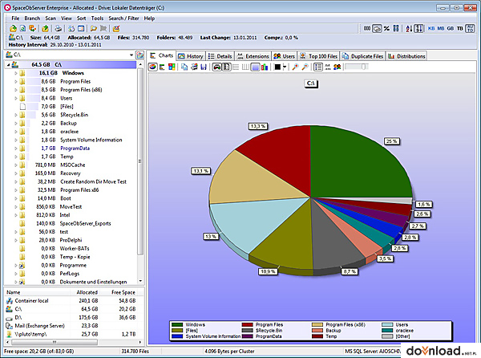
Task: Toggle the 000 file count display mode
Action: click(x=367, y=29)
